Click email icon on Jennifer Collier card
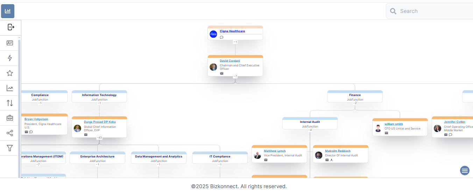The image size is (473, 192). pos(446,134)
